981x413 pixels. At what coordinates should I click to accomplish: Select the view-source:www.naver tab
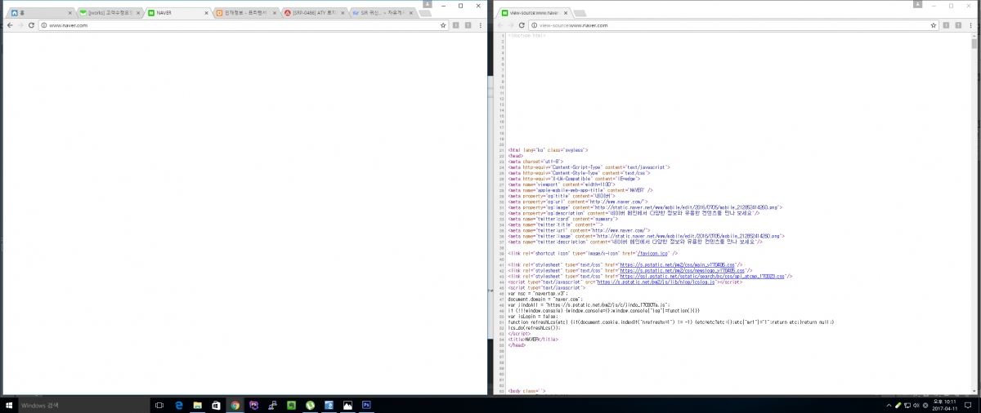(x=535, y=13)
